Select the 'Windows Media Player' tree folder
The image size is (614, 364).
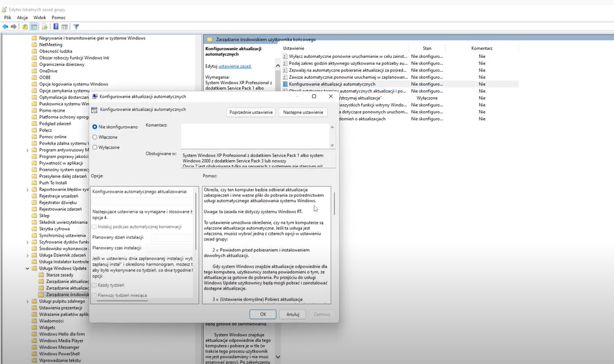coord(61,340)
